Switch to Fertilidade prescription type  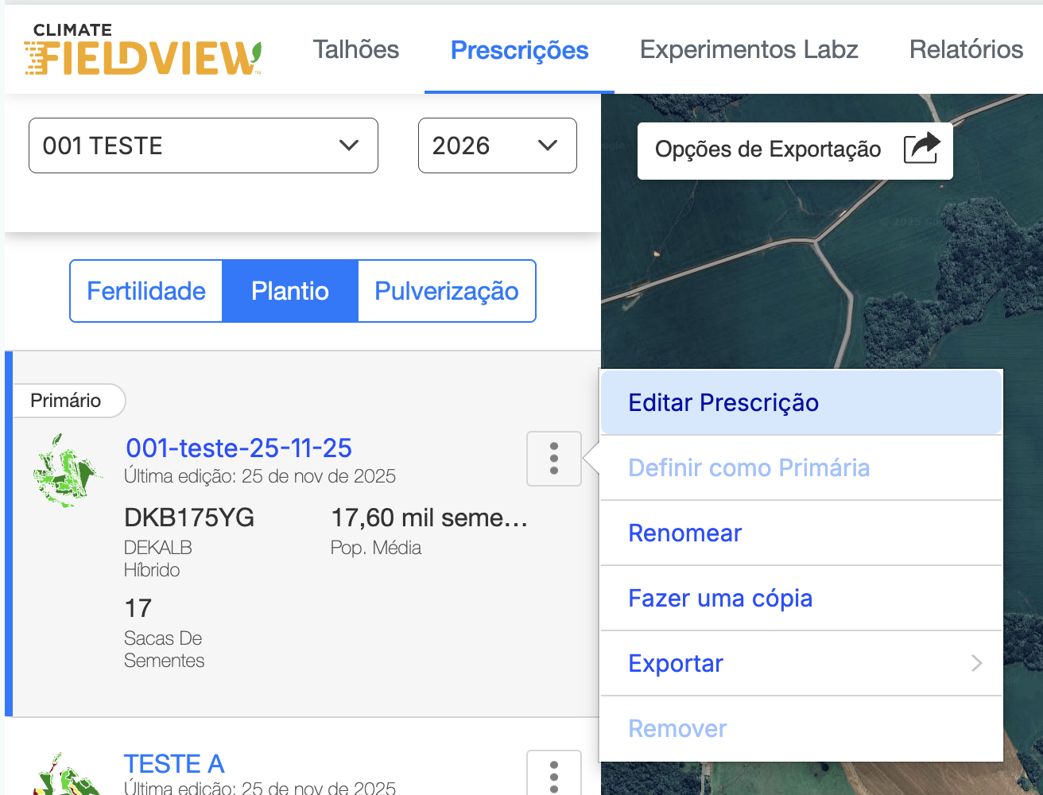[x=146, y=291]
